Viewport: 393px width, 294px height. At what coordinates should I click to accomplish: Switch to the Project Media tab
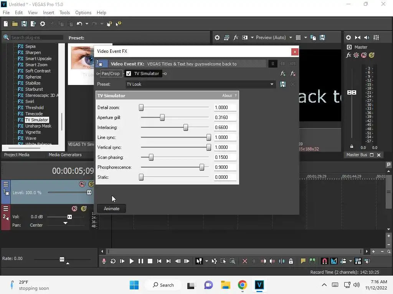tap(17, 155)
